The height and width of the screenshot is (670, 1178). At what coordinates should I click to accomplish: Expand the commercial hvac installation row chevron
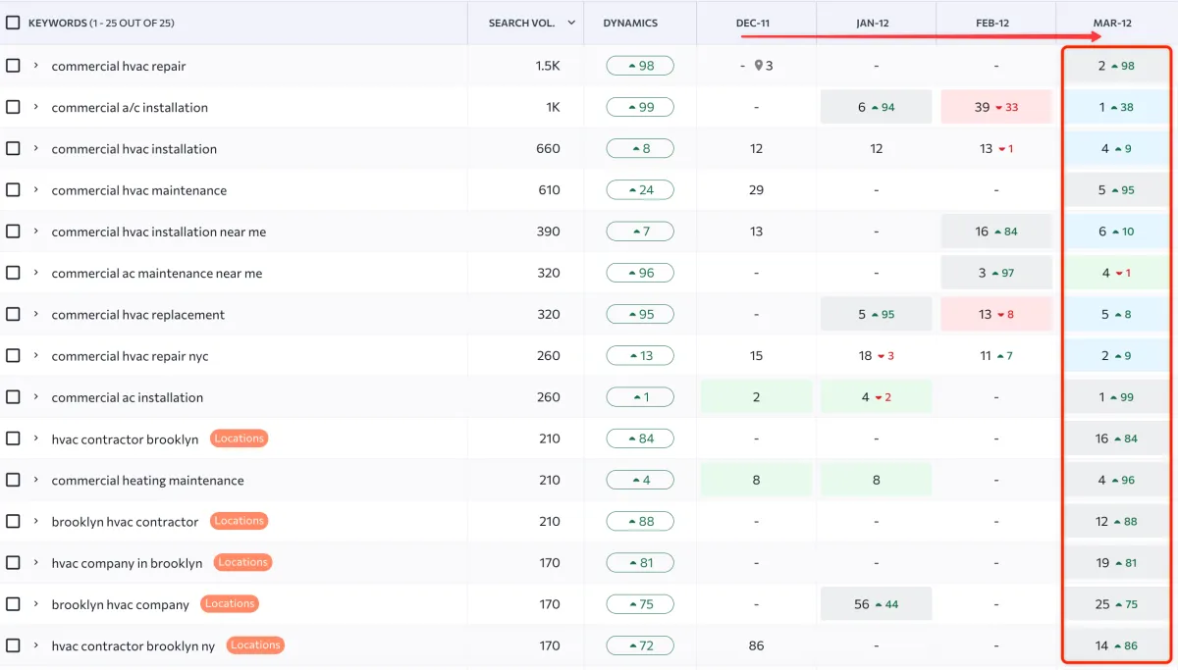(x=36, y=148)
